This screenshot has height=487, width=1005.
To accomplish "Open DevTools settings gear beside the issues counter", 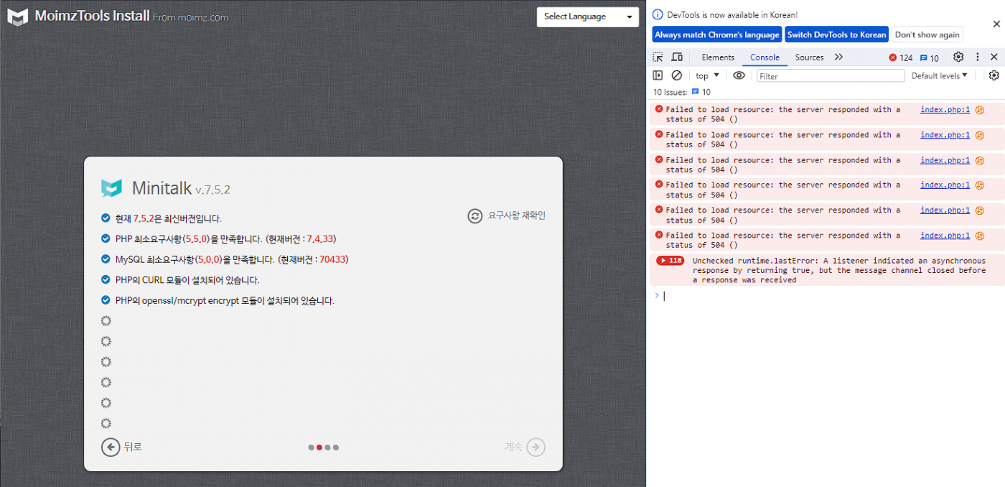I will [958, 57].
